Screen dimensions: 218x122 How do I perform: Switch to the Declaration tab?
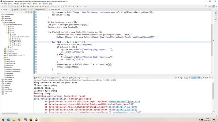pos(56,78)
